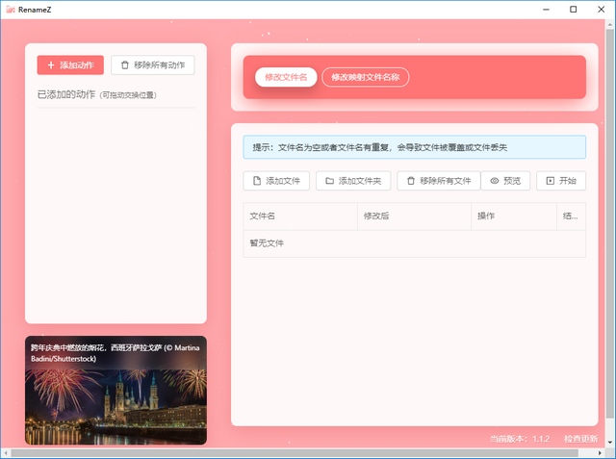The width and height of the screenshot is (616, 459).
Task: Click the 添加文件 button label
Action: [x=283, y=181]
